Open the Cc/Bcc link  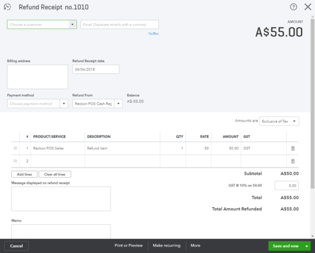click(x=154, y=33)
